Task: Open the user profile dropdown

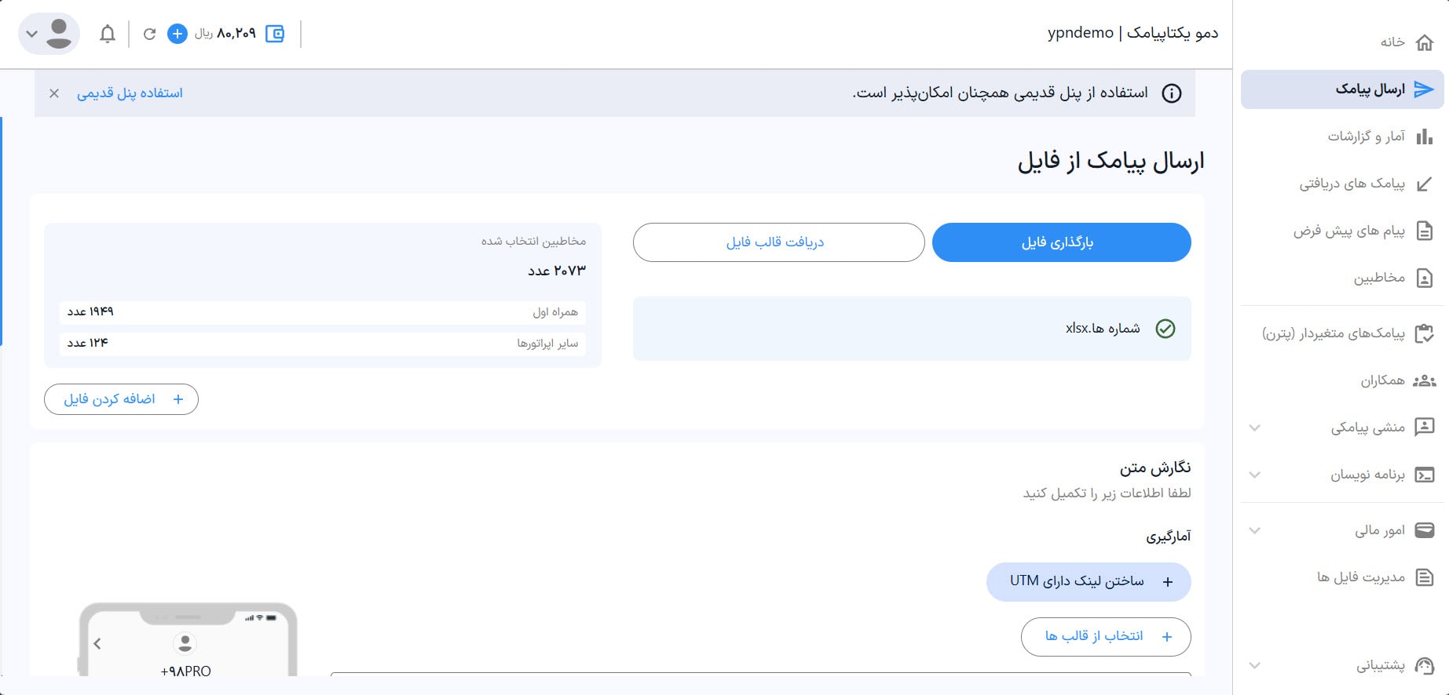Action: click(49, 34)
